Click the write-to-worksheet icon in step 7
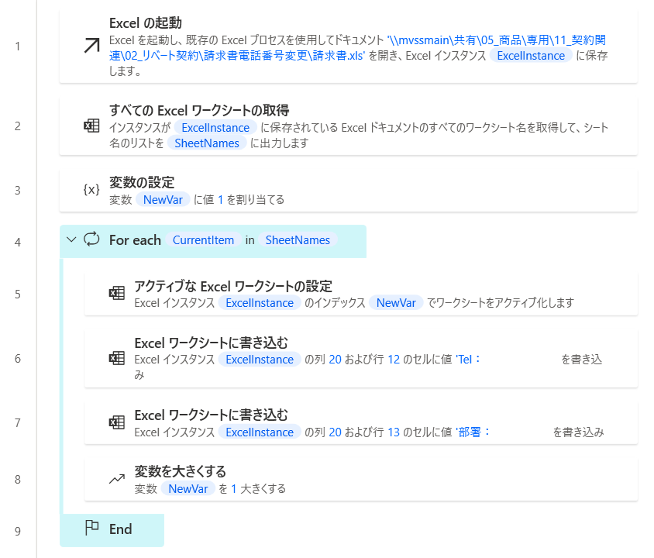 point(116,422)
